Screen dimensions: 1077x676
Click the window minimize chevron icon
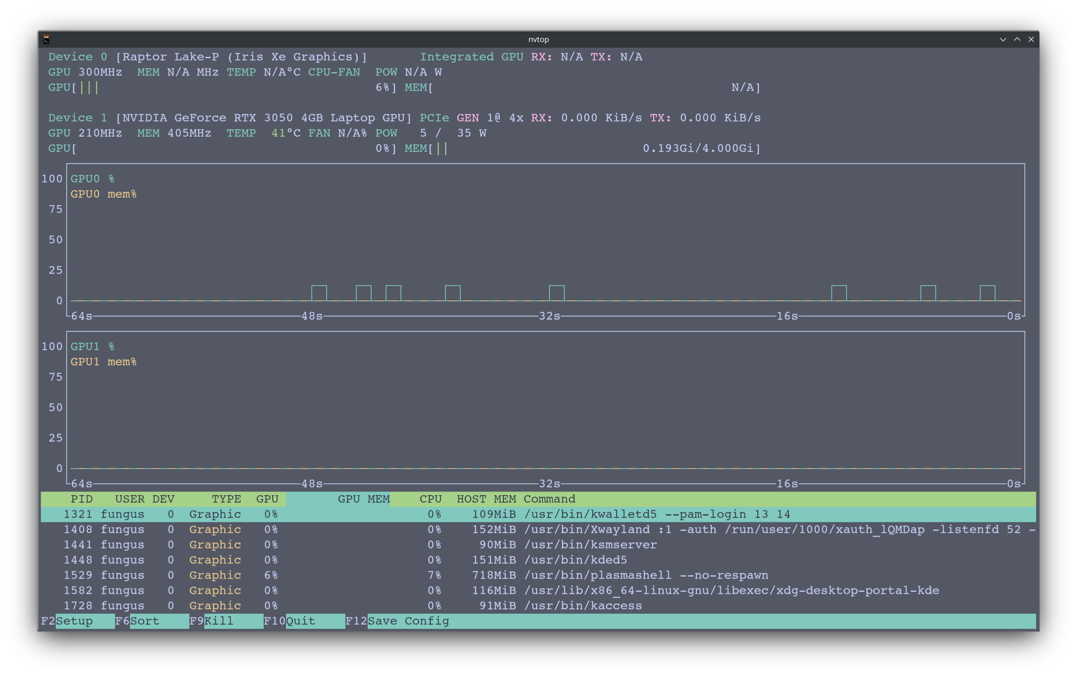1003,39
